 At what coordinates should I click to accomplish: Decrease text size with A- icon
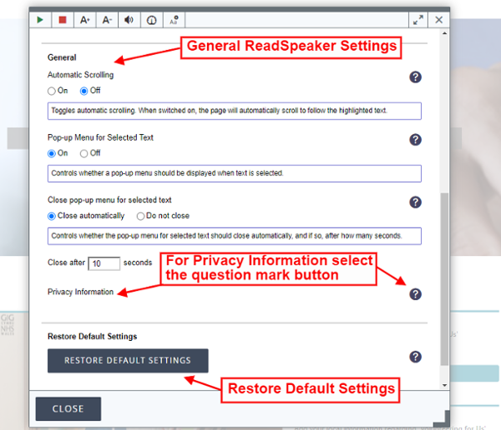tap(107, 20)
